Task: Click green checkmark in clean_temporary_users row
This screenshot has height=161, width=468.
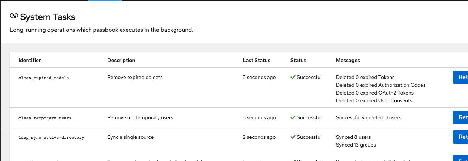Action: coord(293,117)
